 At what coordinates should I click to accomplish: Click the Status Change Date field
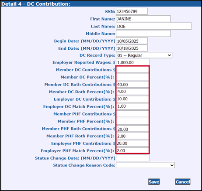click(x=133, y=158)
